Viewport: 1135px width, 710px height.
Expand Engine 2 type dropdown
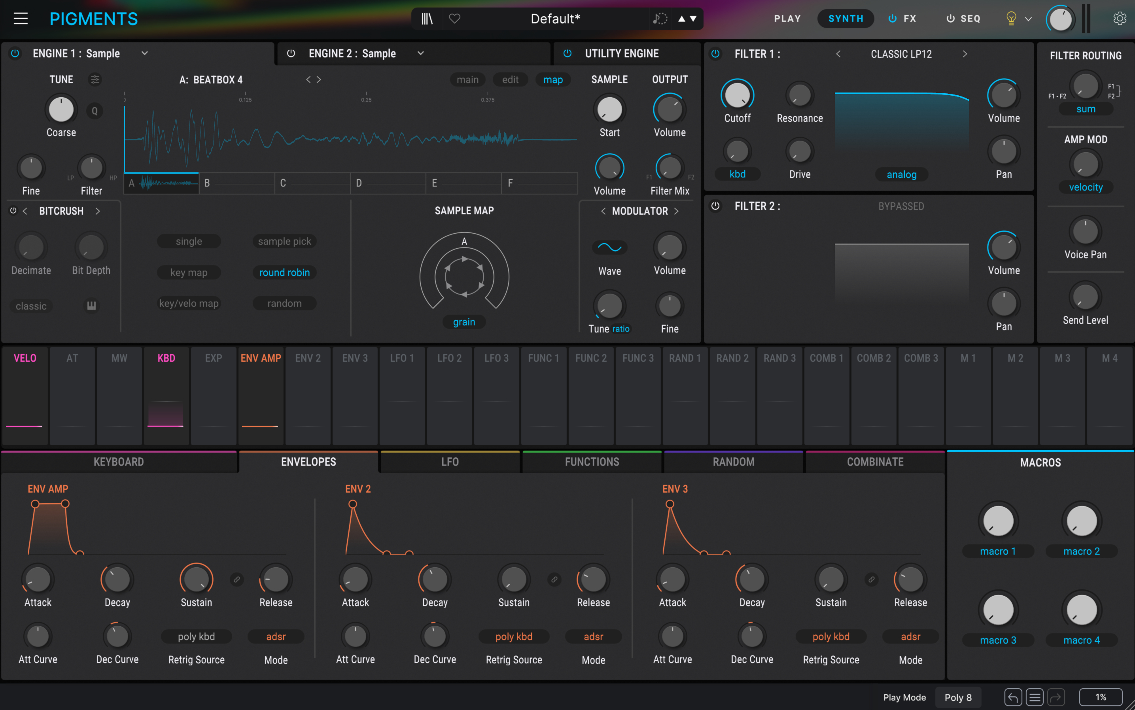click(x=420, y=53)
